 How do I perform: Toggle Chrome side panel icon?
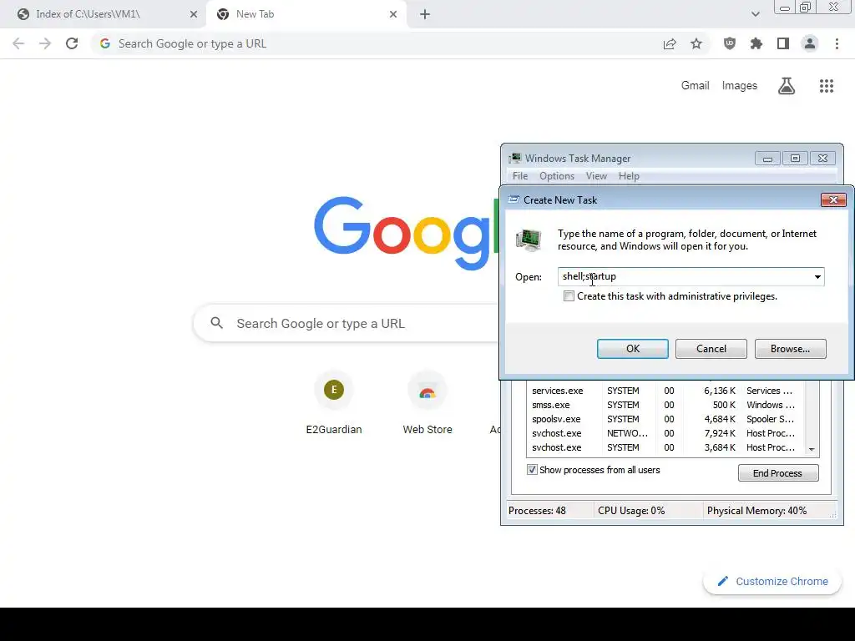[x=783, y=43]
